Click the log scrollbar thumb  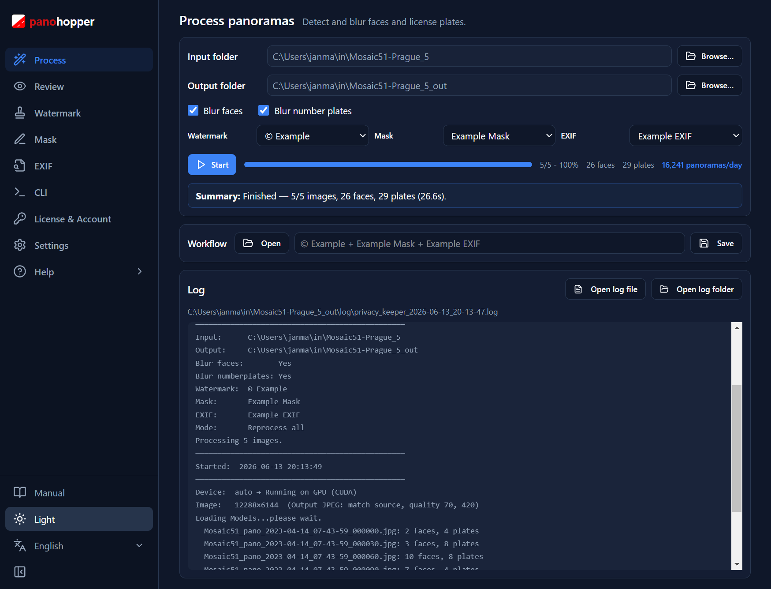point(737,448)
